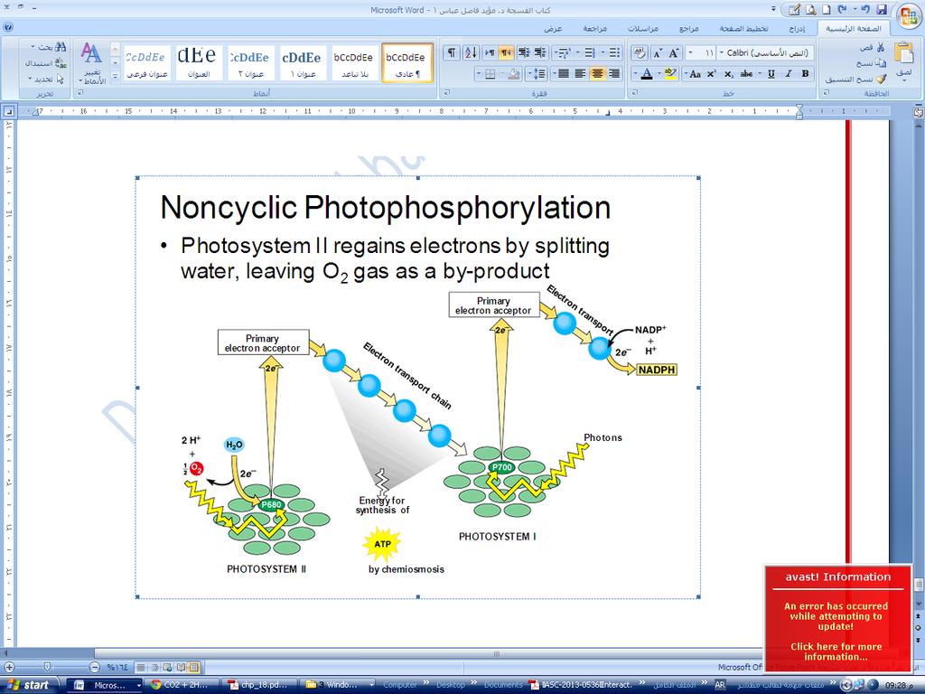Apply the highlight color to text

[x=670, y=74]
